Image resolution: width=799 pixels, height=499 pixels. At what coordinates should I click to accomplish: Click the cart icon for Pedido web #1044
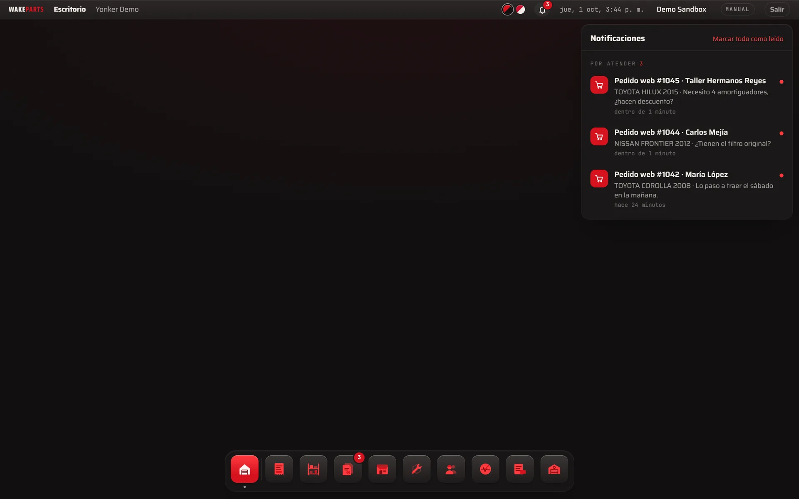[x=599, y=136]
